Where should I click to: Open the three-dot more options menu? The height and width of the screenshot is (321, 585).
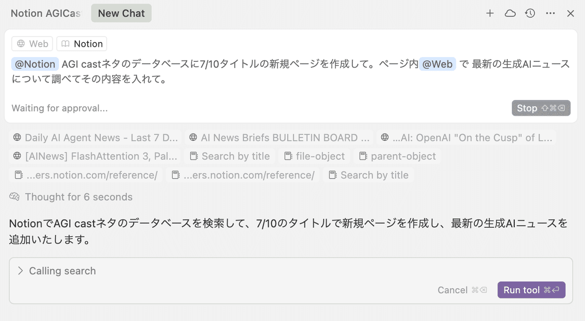[550, 13]
